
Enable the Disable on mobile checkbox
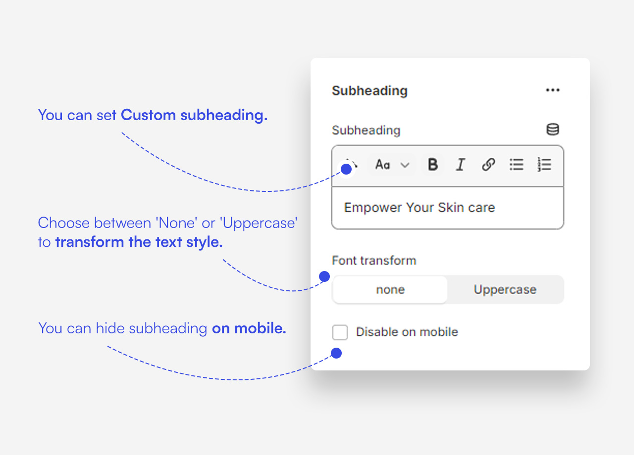340,332
